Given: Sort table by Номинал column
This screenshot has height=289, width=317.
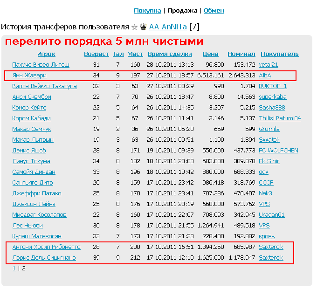Looking at the screenshot, I should pyautogui.click(x=241, y=54).
